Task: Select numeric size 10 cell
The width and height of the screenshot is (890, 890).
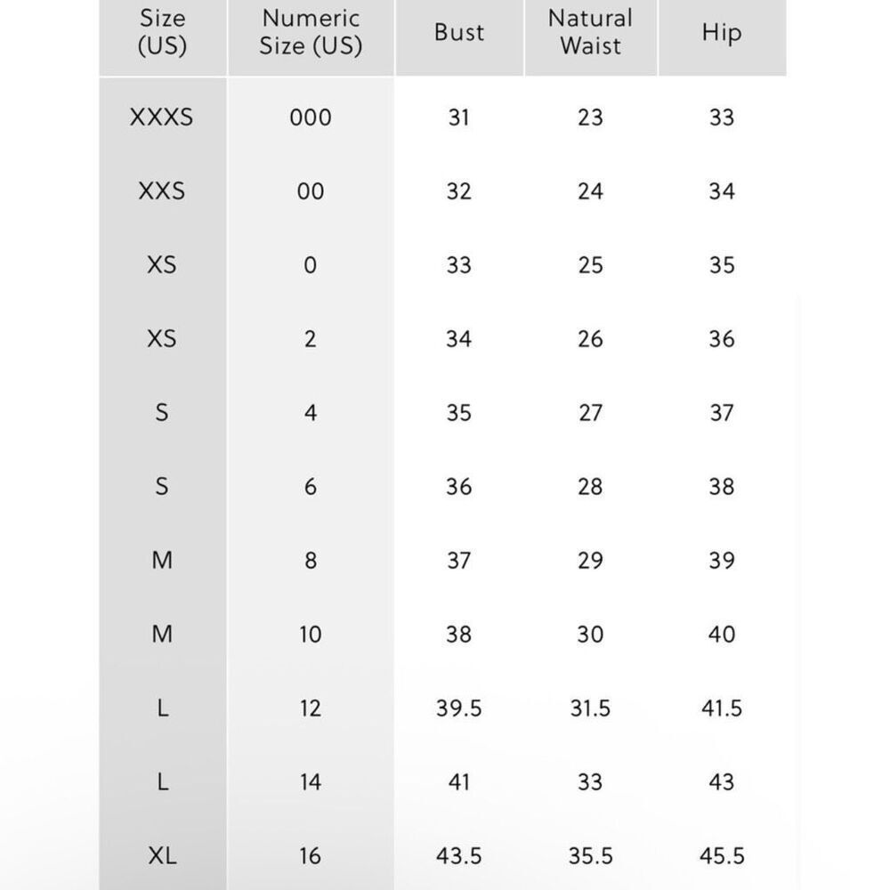Action: click(311, 634)
